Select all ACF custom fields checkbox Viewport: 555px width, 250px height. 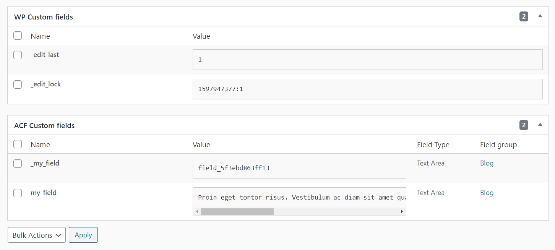pyautogui.click(x=18, y=144)
